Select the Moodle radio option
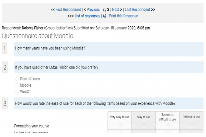The height and width of the screenshot is (137, 206). click(17, 85)
